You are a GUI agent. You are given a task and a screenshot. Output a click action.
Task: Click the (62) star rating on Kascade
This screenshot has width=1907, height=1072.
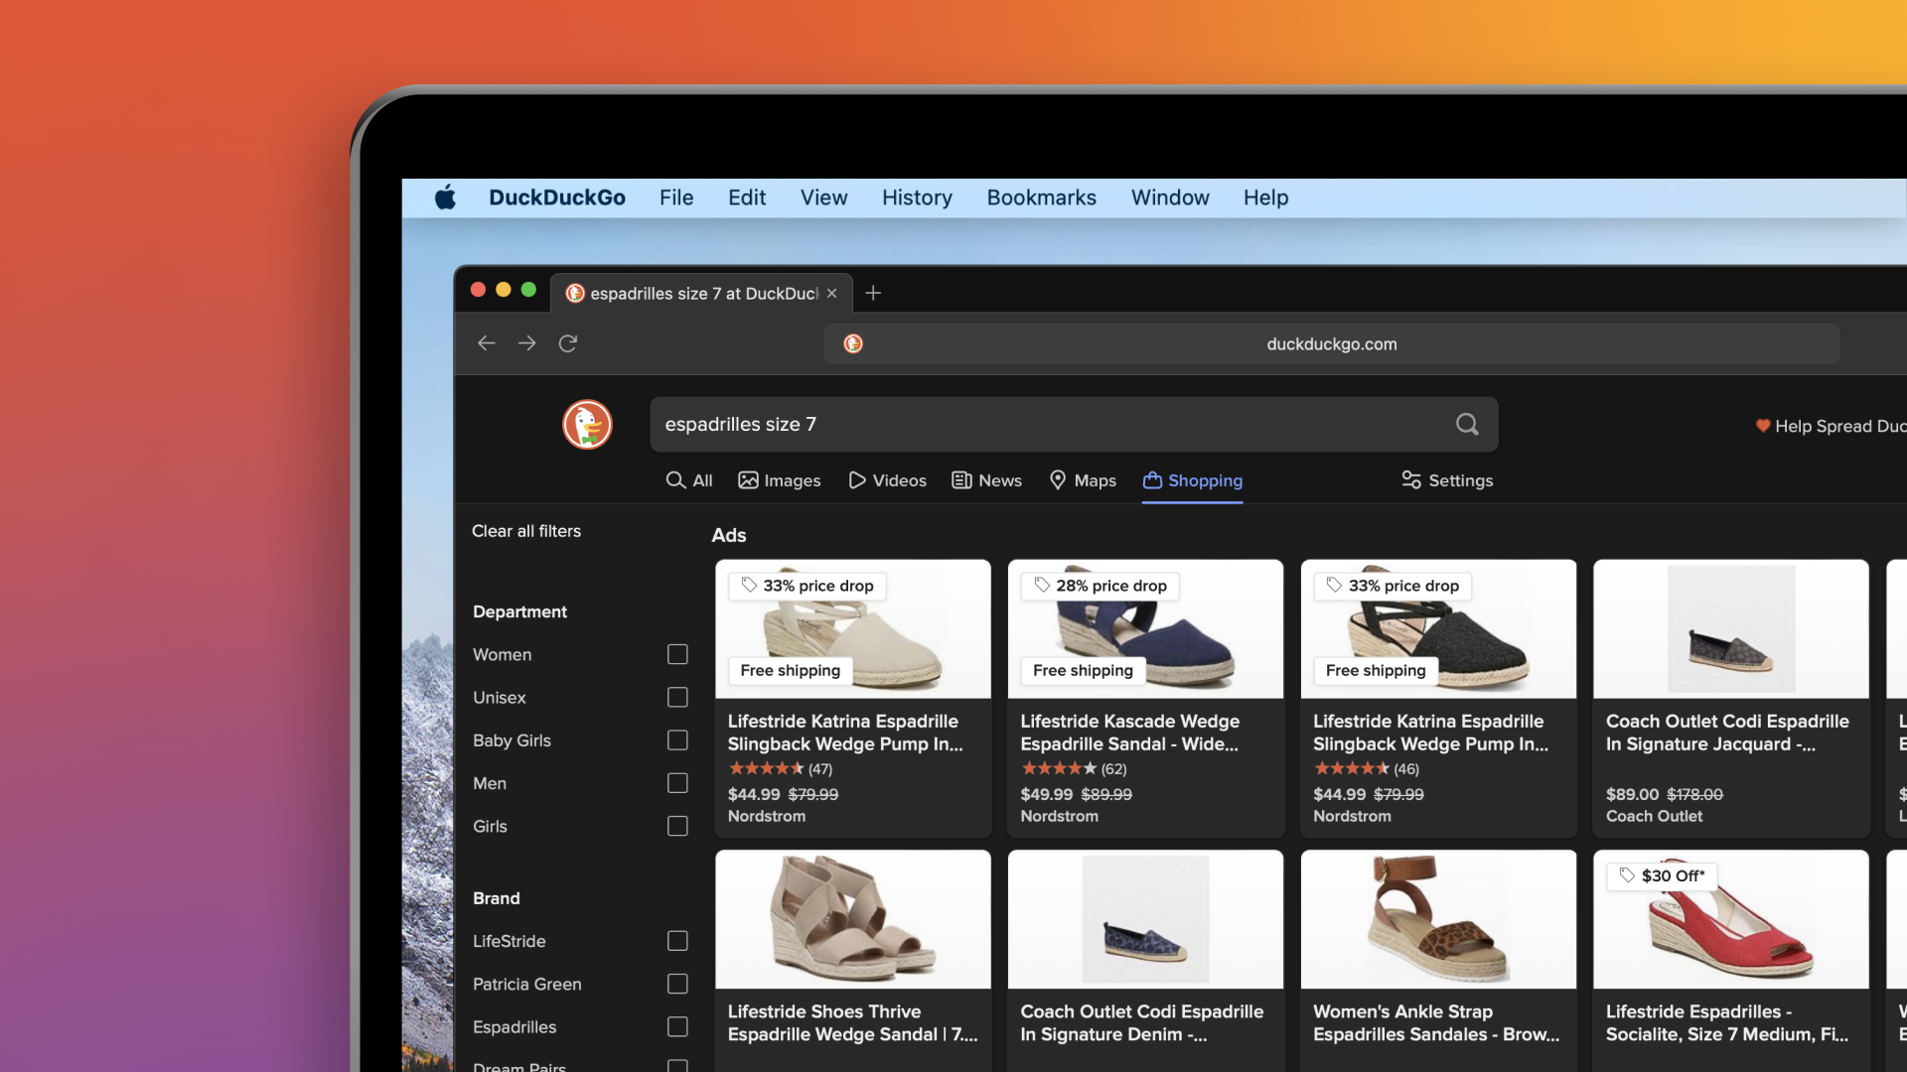tap(1074, 768)
